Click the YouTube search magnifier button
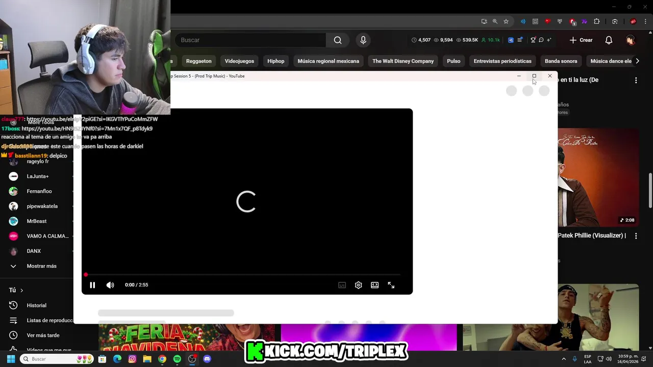This screenshot has height=367, width=653. 338,40
